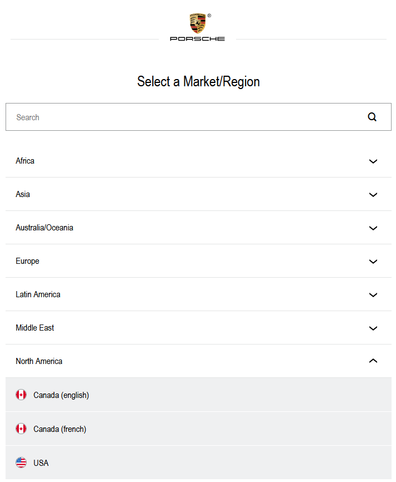Expand the Asia region chevron
Screen dimensions: 396x482
click(373, 195)
